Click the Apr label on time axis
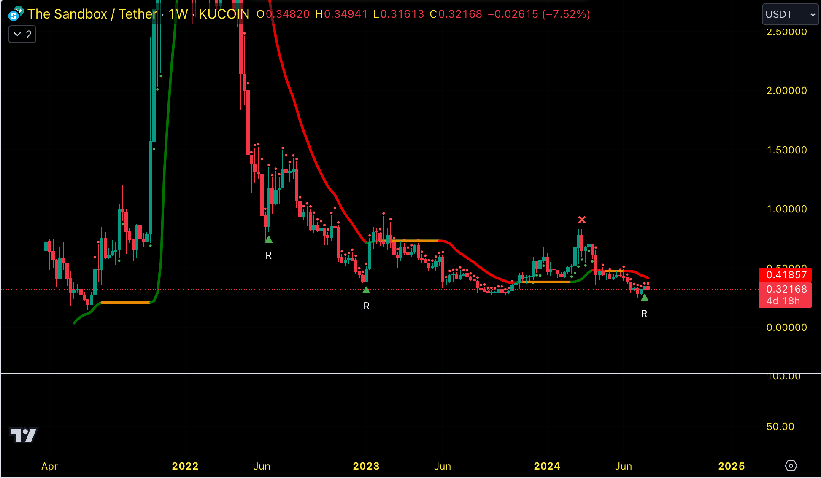The image size is (821, 478). tap(49, 466)
